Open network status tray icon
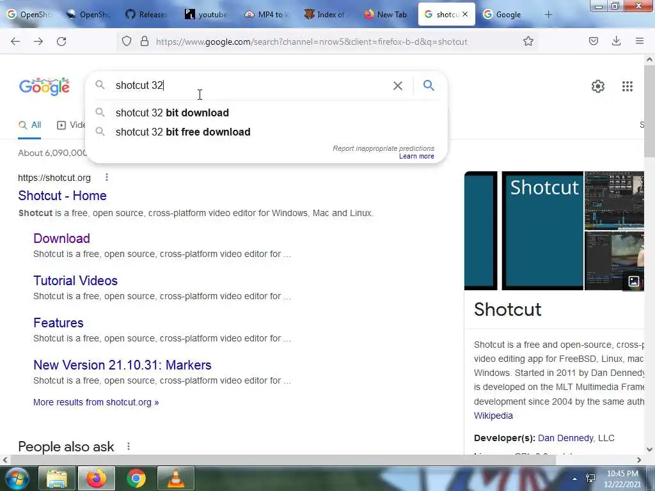 pyautogui.click(x=590, y=478)
